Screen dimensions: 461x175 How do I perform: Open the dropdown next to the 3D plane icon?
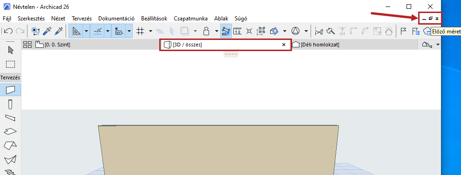click(285, 31)
